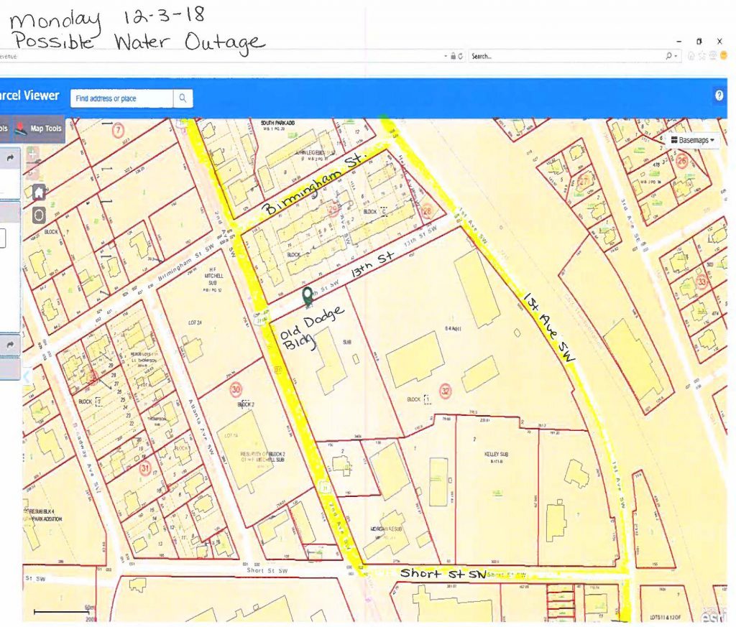Collapse the side panel with the left chevron

27,376
